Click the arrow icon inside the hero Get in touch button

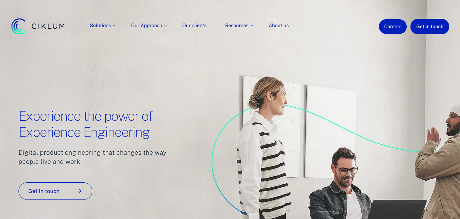click(79, 191)
